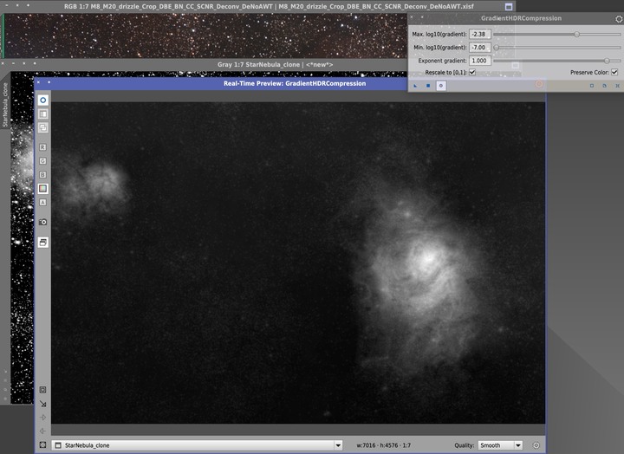Open the gear settings icon of GradientHDRCompression
The image size is (624, 454).
(x=617, y=18)
